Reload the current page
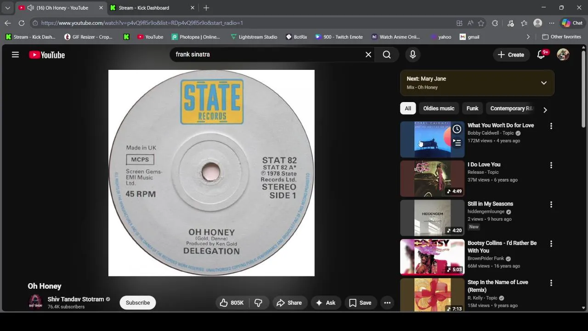The image size is (588, 331). pos(22,23)
